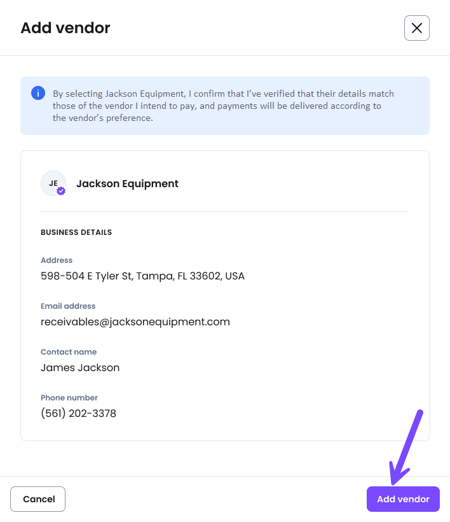Viewport: 450px width, 522px height.
Task: Click the blue info icon
Action: 38,93
